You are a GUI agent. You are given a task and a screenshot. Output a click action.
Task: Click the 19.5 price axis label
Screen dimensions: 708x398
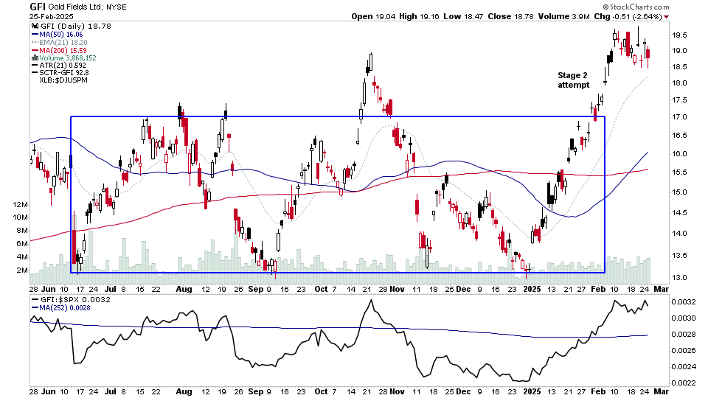679,35
